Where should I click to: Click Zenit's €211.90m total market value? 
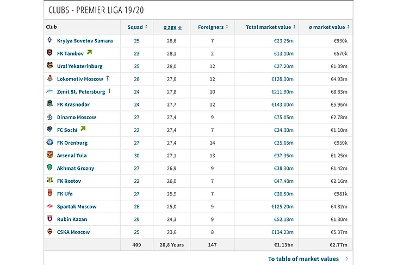tap(283, 91)
